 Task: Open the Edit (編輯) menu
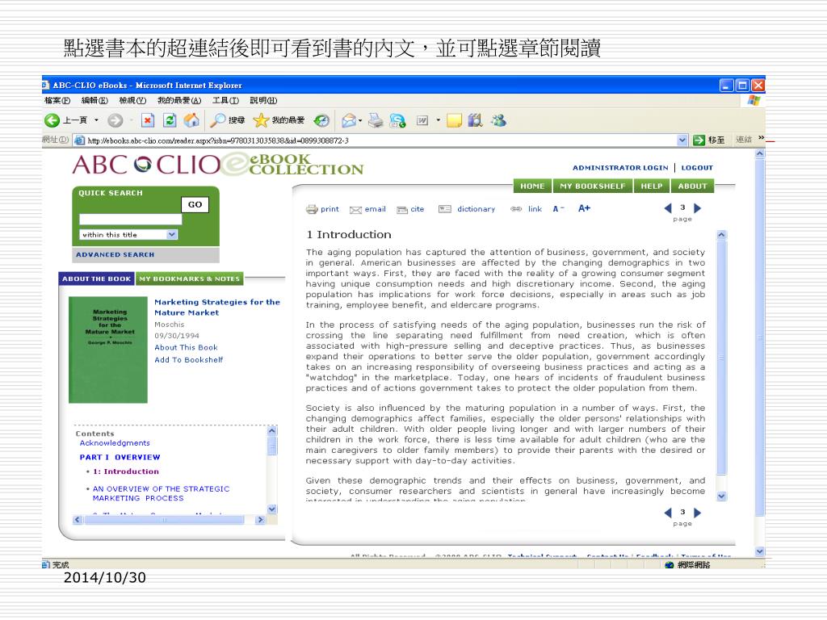tap(94, 100)
